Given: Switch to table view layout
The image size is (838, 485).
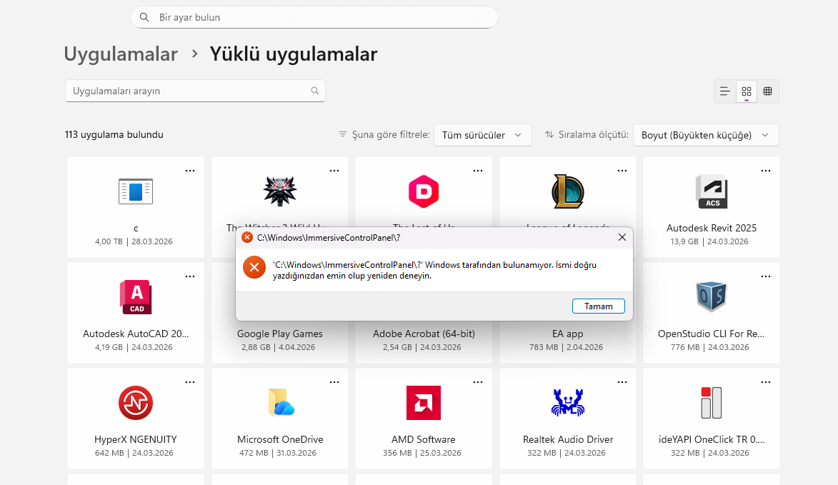Looking at the screenshot, I should 767,91.
